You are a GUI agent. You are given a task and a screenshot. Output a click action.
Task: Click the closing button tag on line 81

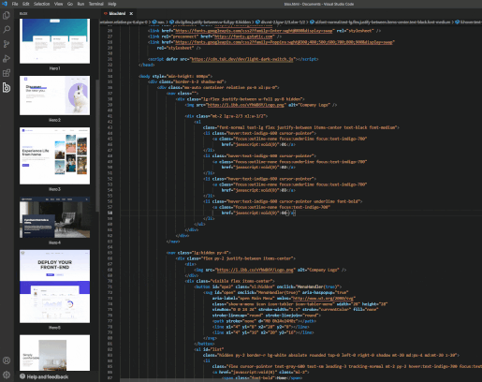point(204,344)
